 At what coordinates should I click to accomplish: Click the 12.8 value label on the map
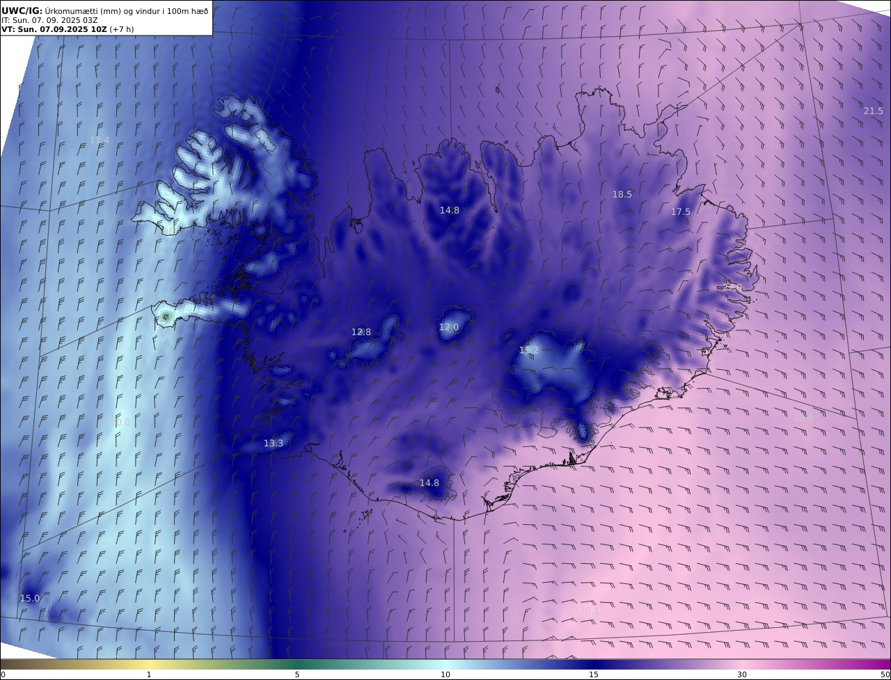(361, 332)
